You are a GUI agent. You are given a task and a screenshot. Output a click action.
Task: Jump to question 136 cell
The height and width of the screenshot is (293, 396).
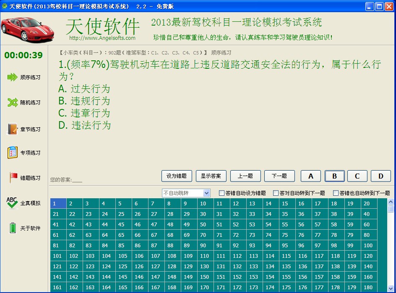[304, 266]
